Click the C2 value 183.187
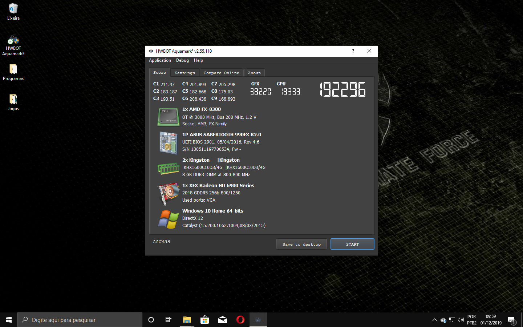523x327 pixels. pyautogui.click(x=169, y=92)
